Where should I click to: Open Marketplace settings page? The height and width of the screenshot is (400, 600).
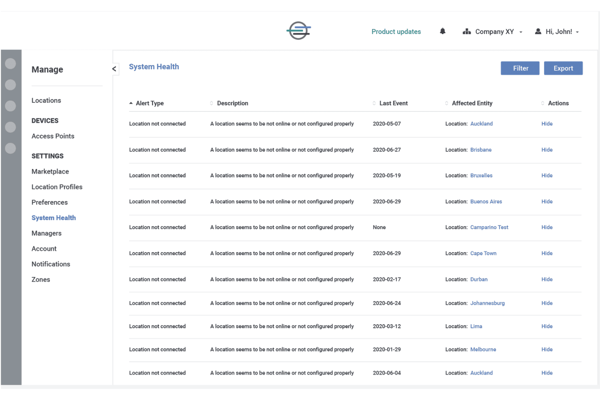[50, 171]
